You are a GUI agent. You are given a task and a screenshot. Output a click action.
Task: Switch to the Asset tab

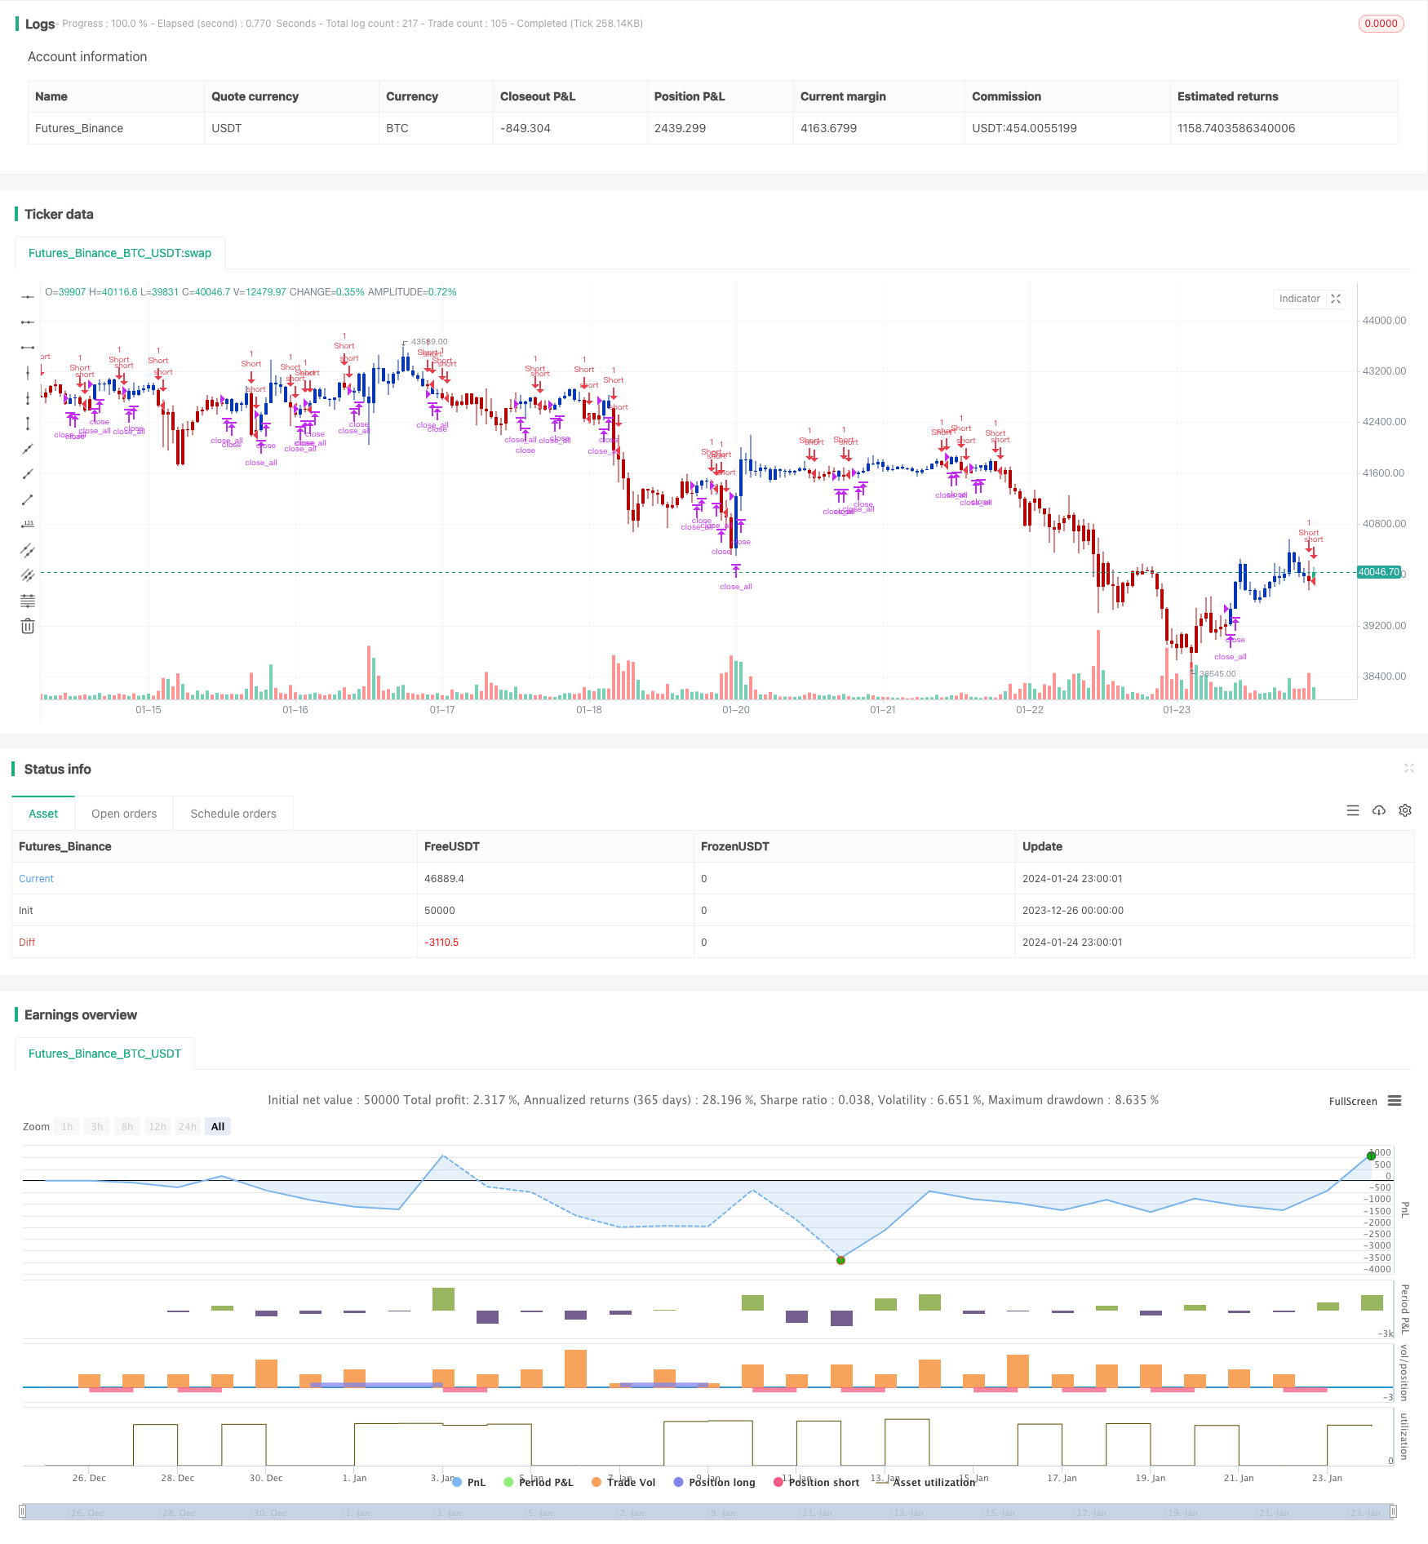pos(43,814)
